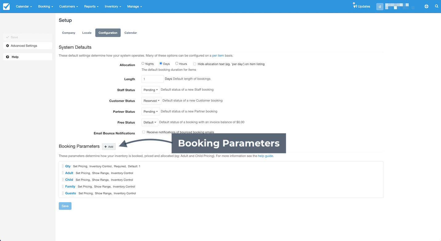Open the Adult booking parameter
Screen dimensions: 441x241
point(69,173)
